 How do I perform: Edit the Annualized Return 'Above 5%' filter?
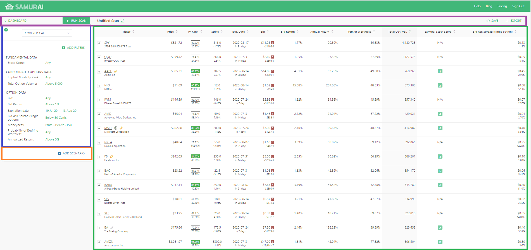52,139
